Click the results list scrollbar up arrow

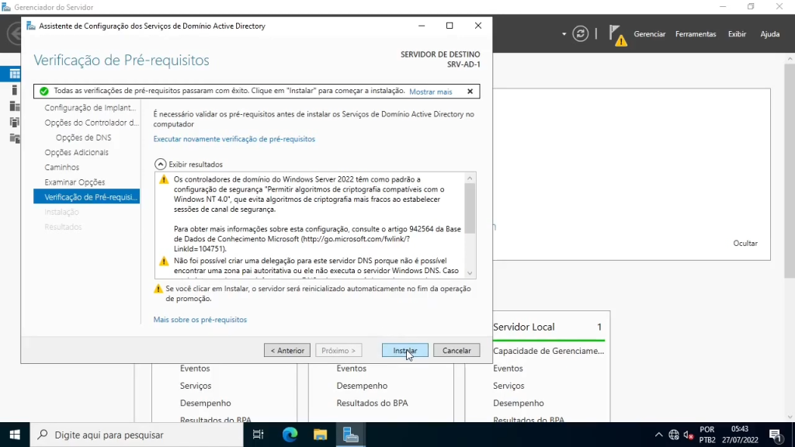point(470,178)
